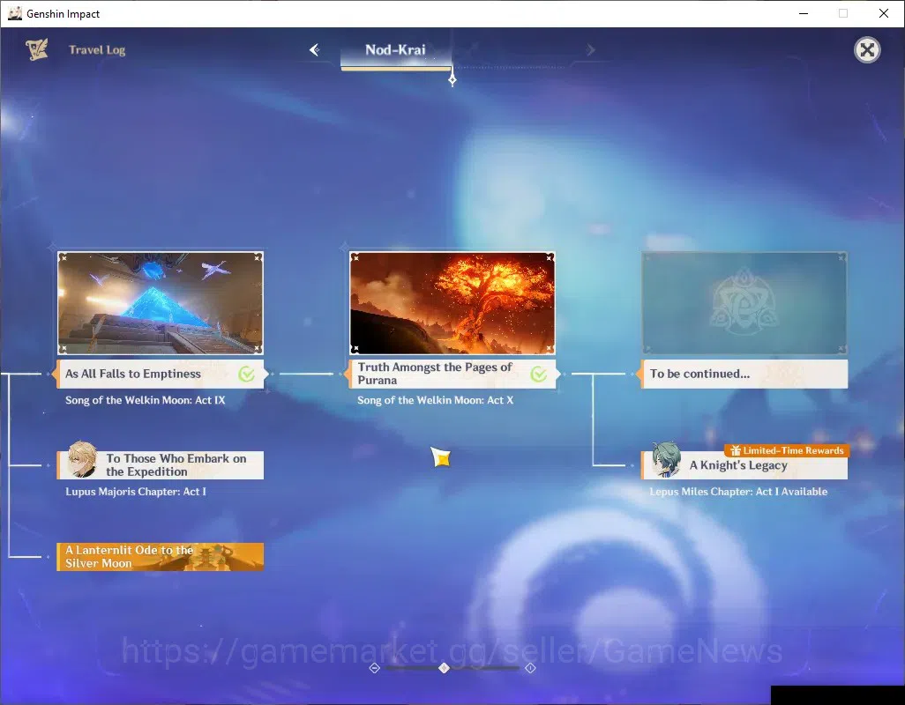Minimize the Genshin Impact window

804,13
